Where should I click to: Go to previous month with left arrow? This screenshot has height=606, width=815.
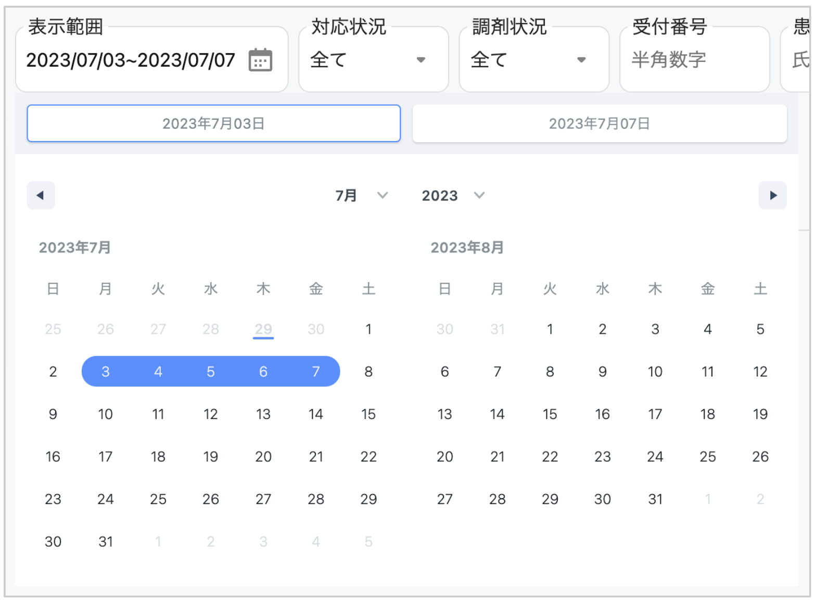pyautogui.click(x=41, y=195)
